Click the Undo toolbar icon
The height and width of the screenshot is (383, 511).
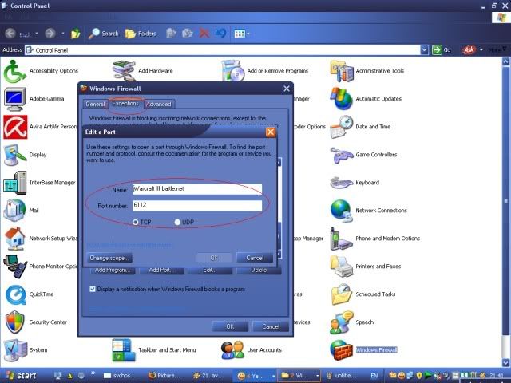[x=221, y=34]
